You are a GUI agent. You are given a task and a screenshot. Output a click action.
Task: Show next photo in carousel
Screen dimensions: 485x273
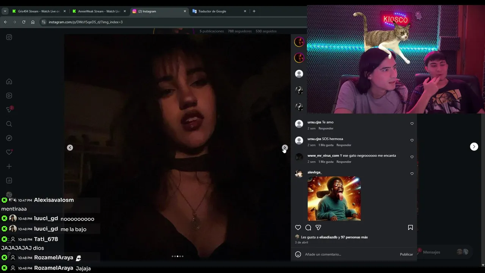pos(285,147)
